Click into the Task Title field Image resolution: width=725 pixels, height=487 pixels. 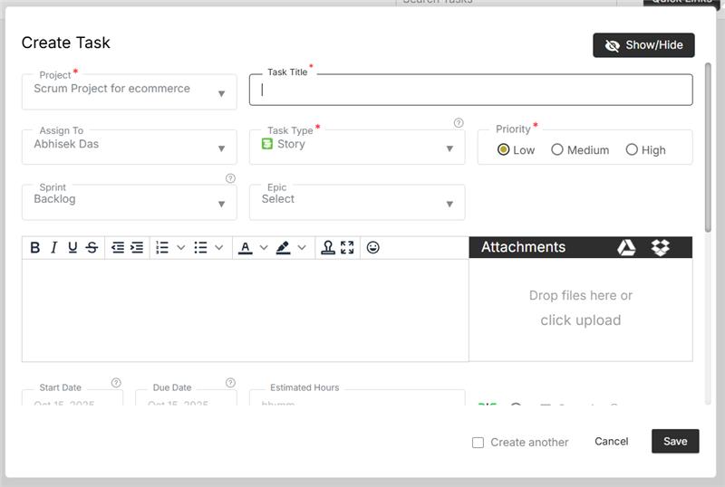(x=471, y=90)
